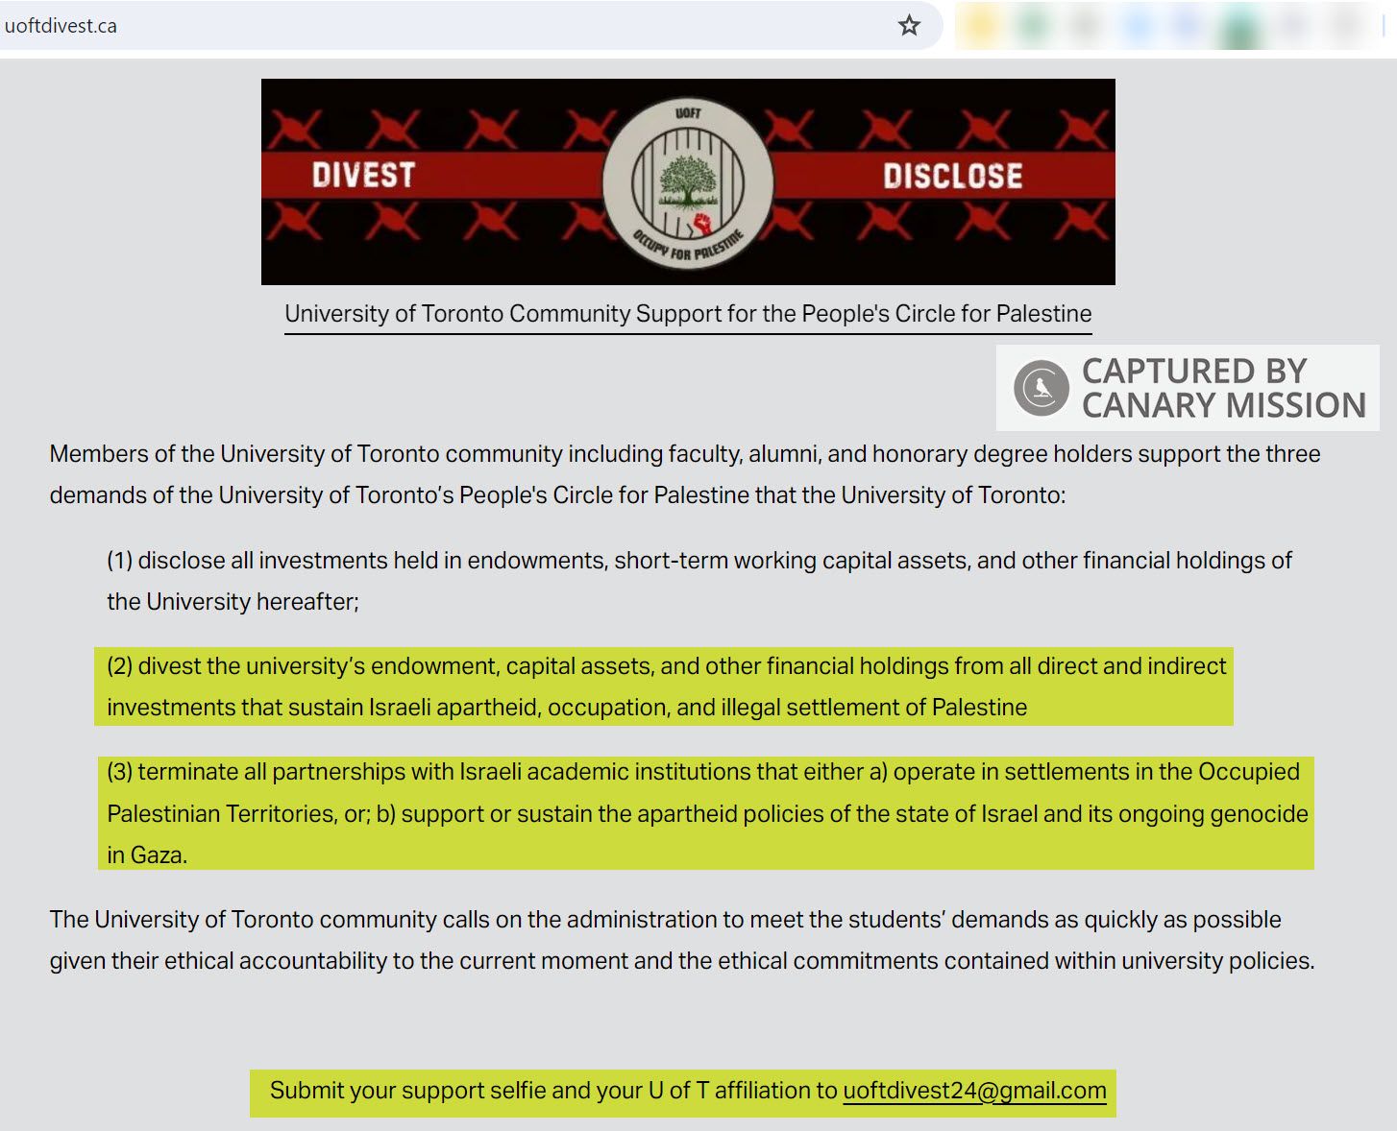Click the intro paragraph starting with Members
This screenshot has width=1397, height=1131.
point(684,474)
